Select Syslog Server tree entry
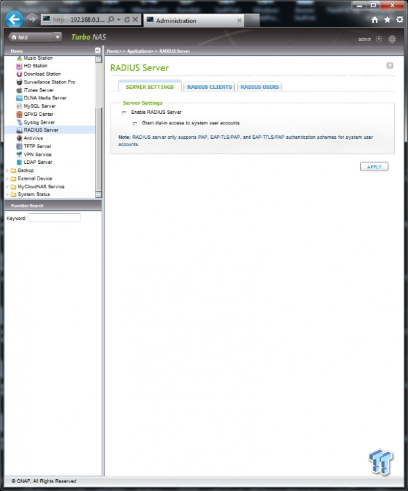 [39, 122]
